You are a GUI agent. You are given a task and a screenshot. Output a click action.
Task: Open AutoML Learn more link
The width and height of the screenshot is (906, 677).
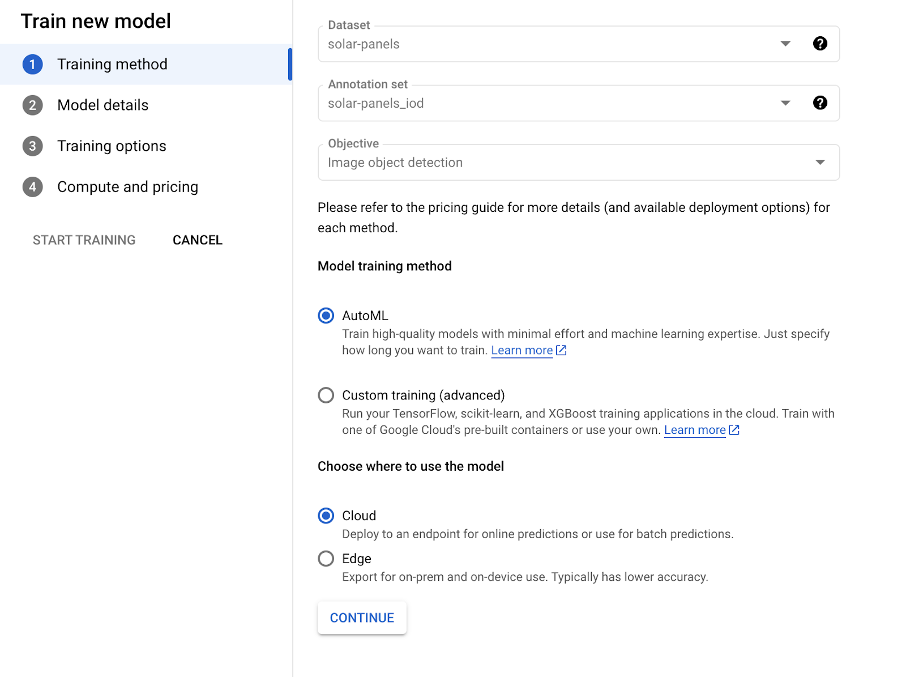tap(522, 350)
